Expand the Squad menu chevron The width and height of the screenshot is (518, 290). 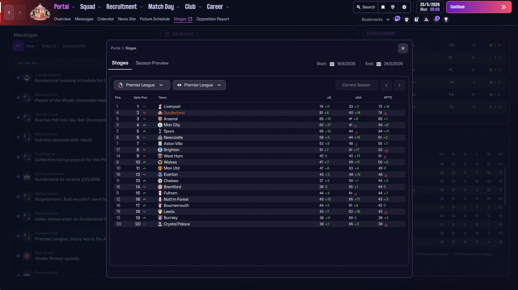[99, 7]
